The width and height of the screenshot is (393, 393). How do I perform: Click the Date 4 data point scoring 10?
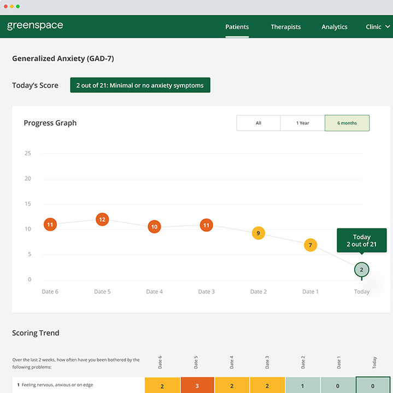(x=154, y=227)
